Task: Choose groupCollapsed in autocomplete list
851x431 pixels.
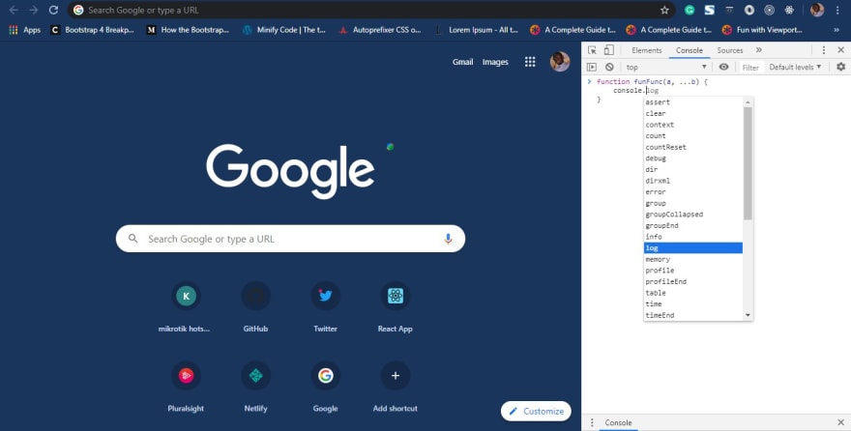Action: 693,215
